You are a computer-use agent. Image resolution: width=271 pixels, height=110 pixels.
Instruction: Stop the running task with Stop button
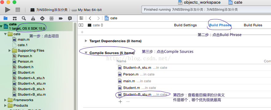point(18,10)
